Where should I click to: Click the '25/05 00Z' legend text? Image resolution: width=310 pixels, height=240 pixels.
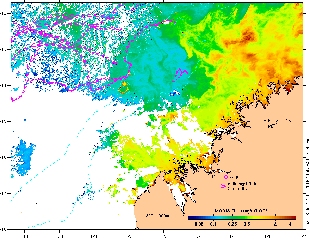(238, 189)
